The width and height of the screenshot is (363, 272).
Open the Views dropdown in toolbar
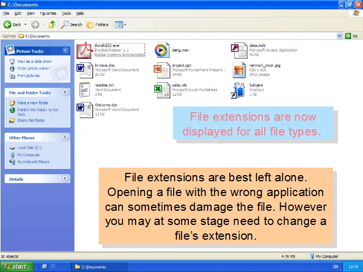click(120, 24)
